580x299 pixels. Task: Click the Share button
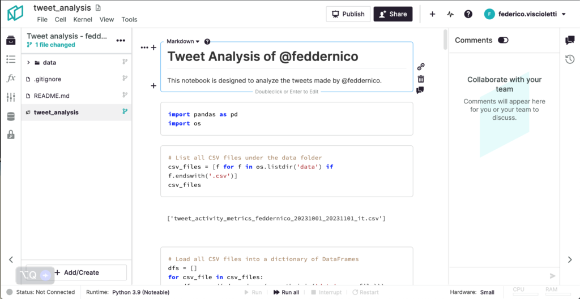pyautogui.click(x=393, y=14)
